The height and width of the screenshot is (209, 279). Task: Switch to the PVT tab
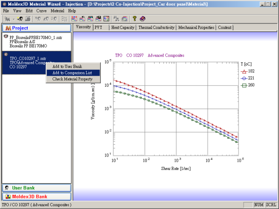101,28
